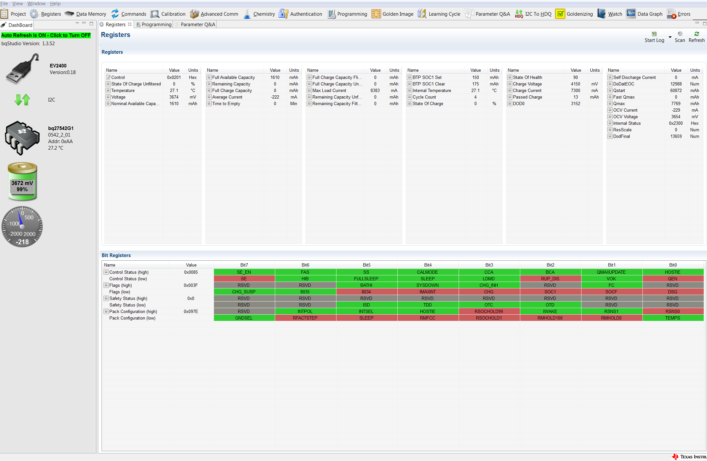Switch to the Parameter Q&A tab
Viewport: 707px width, 461px height.
click(195, 25)
